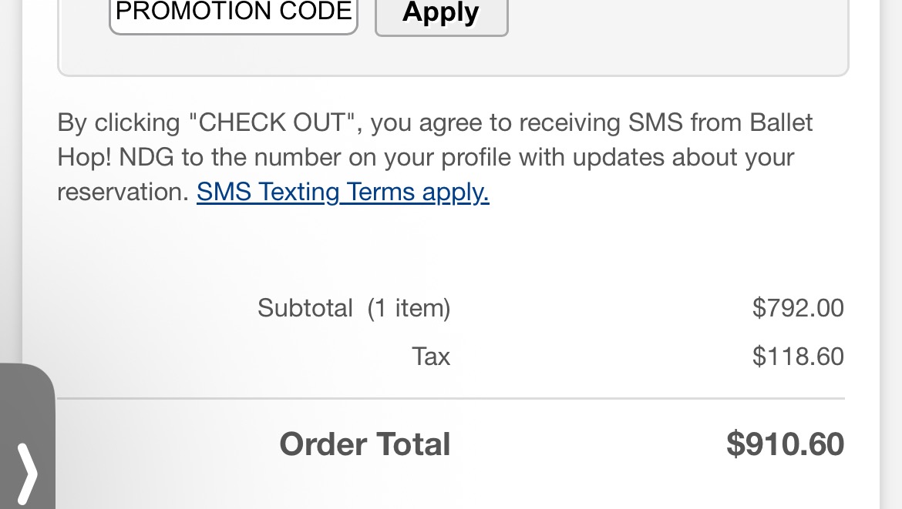Click the PROMOTION CODE input field
This screenshot has width=902, height=509.
pyautogui.click(x=233, y=14)
